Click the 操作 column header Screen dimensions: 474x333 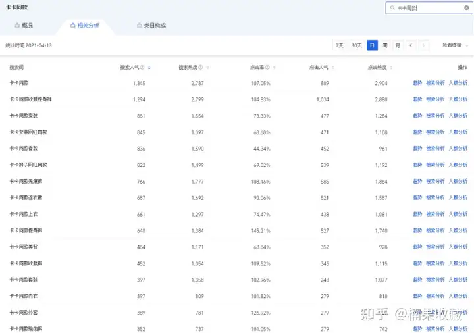click(463, 67)
